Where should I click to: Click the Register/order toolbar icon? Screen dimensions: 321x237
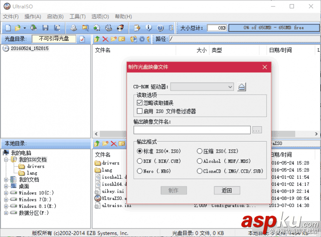137,28
